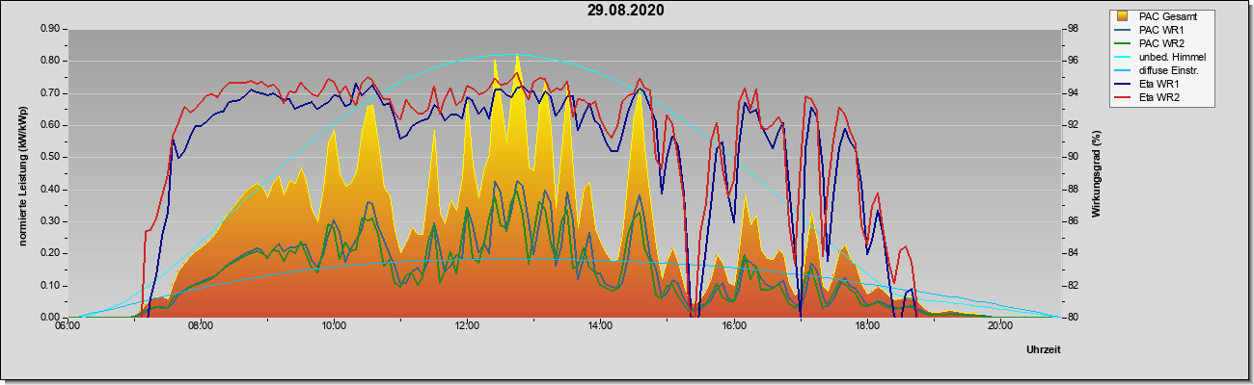Viewport: 1254px width, 385px height.
Task: Click the 0.80 power axis value
Action: tap(51, 61)
